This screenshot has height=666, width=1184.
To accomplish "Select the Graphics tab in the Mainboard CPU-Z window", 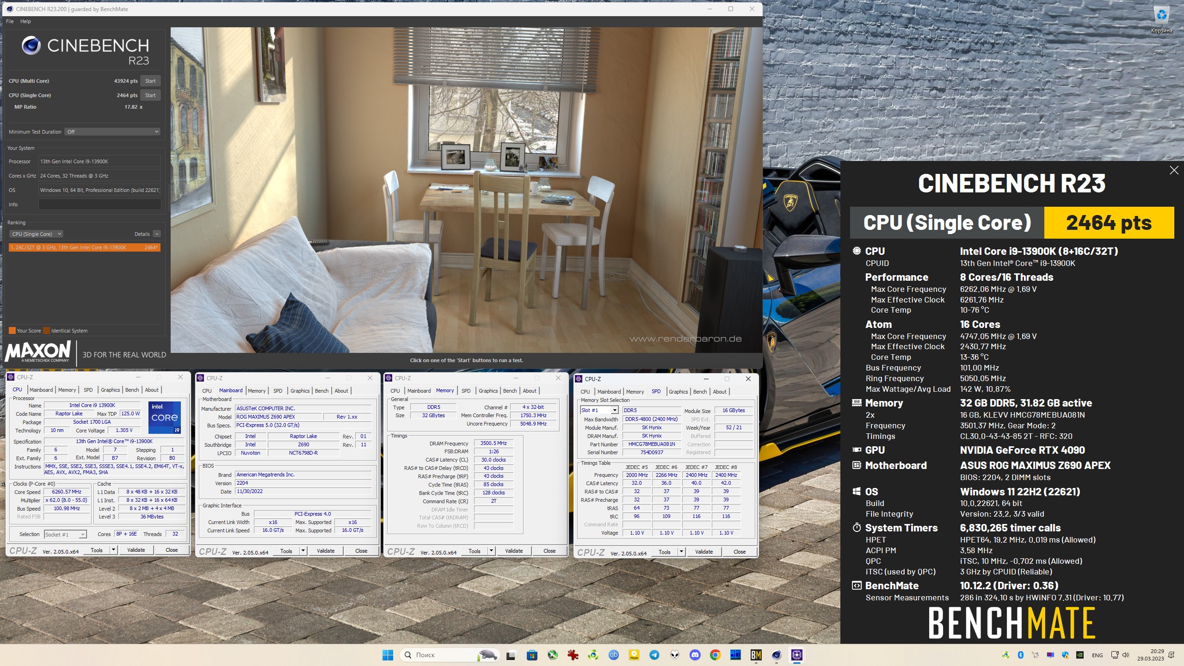I will tap(300, 391).
